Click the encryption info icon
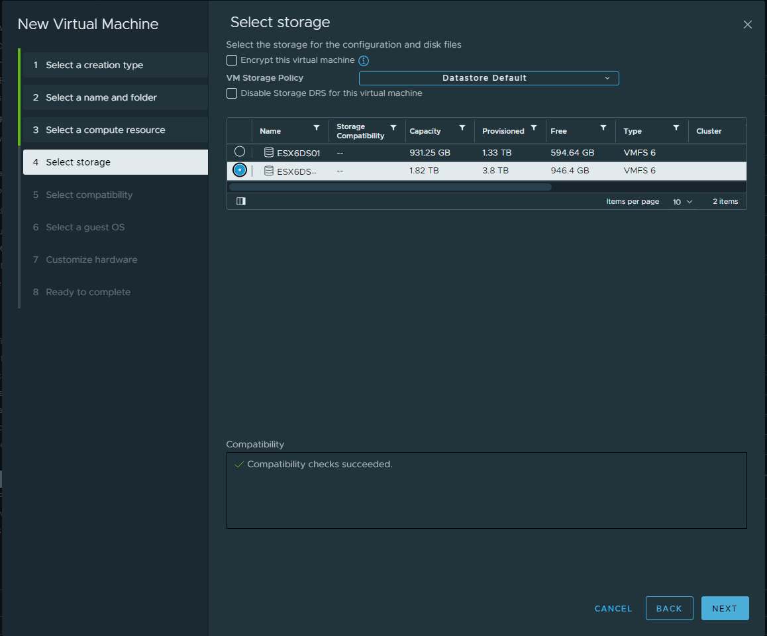Screen dimensions: 767x636 (364, 61)
